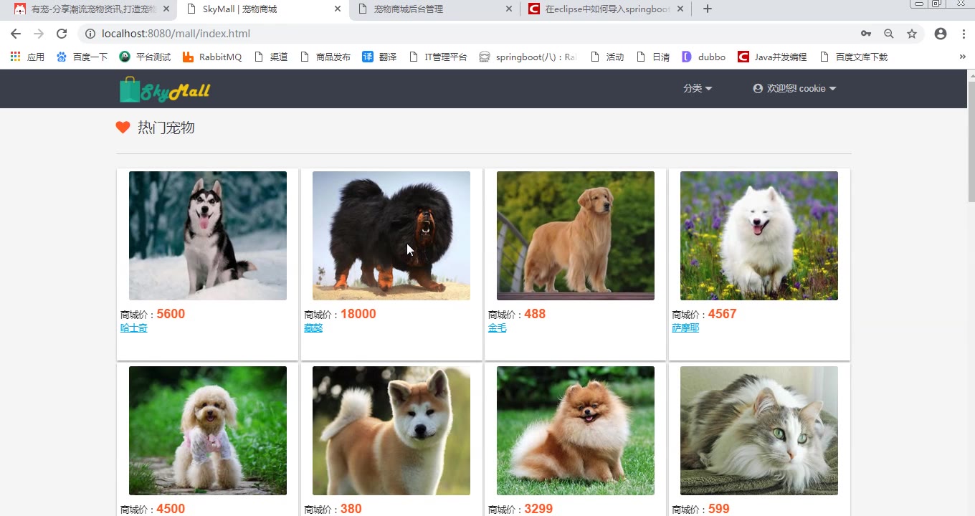Screen dimensions: 975x516
Task: Click the Tibetan mastiff photo
Action: click(x=391, y=236)
